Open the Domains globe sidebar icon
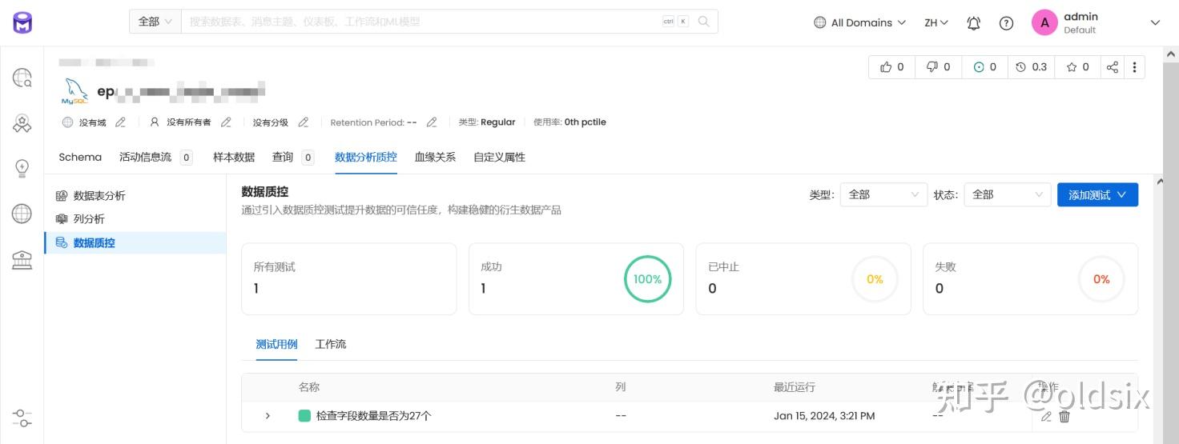The height and width of the screenshot is (444, 1179). [x=22, y=214]
